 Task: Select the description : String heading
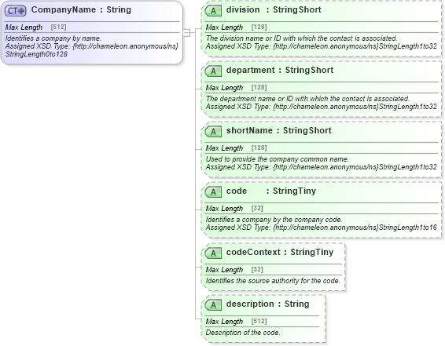[x=267, y=304]
